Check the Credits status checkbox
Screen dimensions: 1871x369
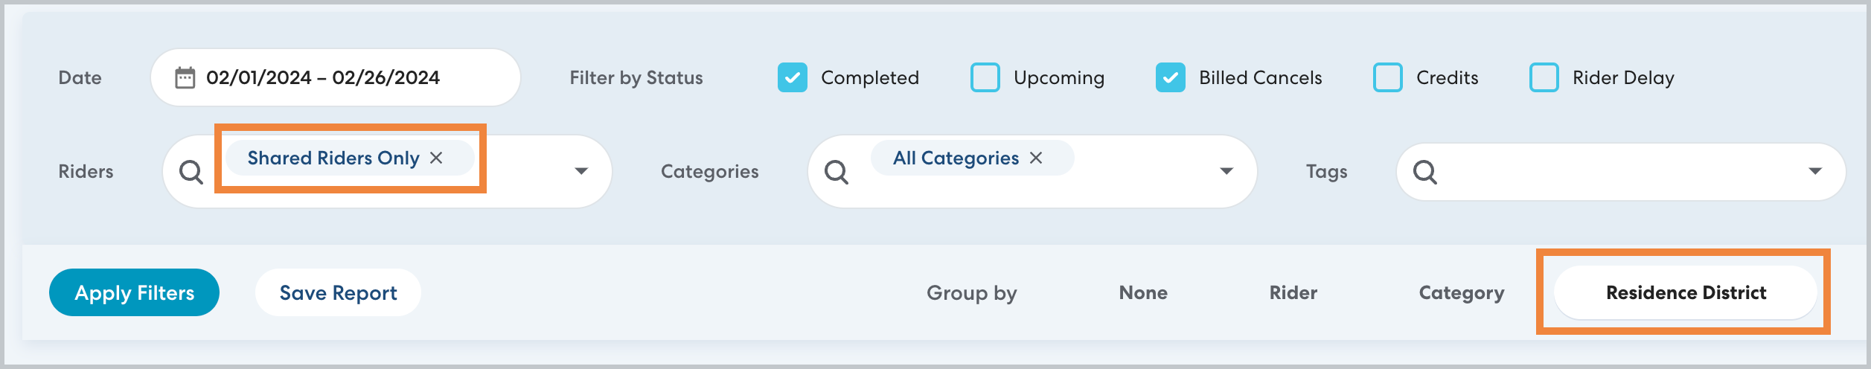(x=1388, y=77)
